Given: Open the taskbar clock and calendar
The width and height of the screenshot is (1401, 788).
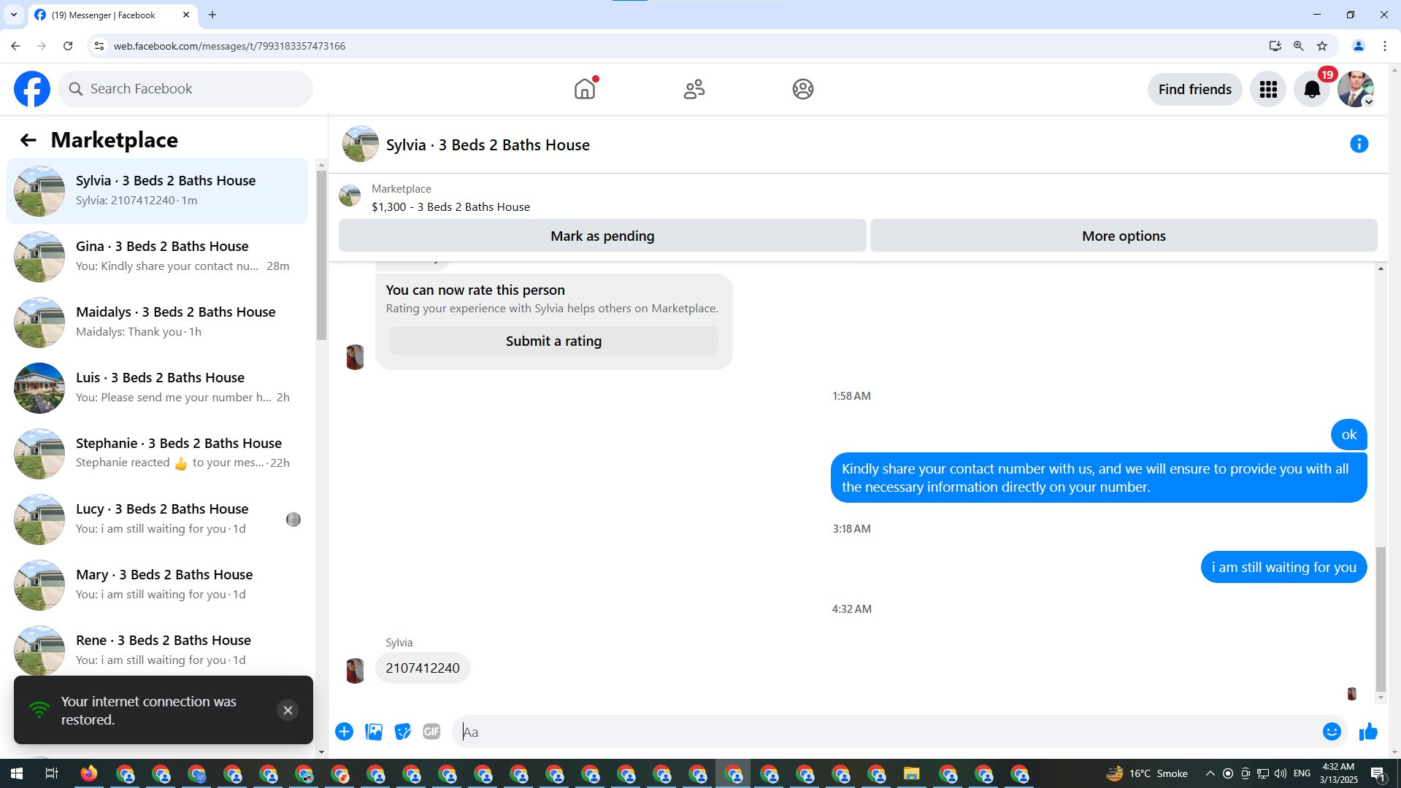Looking at the screenshot, I should point(1338,773).
